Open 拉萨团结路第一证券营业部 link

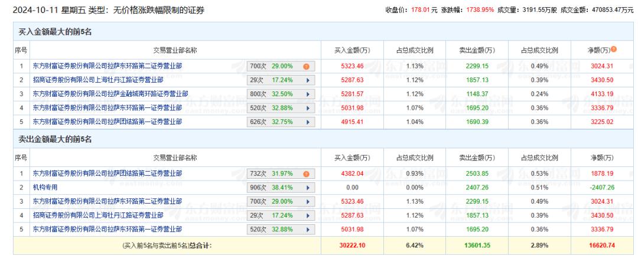click(107, 122)
